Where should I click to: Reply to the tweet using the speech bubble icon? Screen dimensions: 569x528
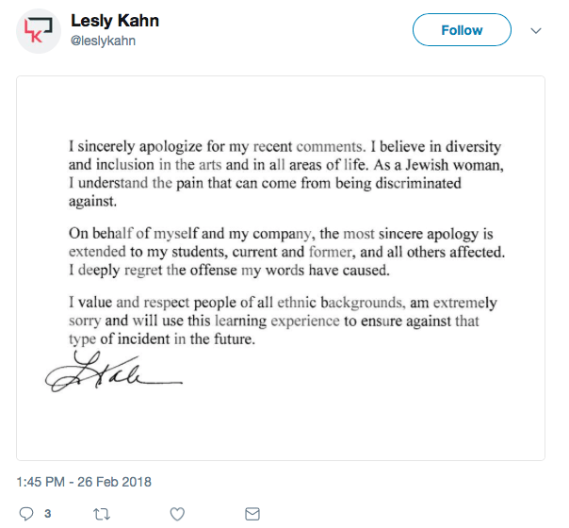coord(26,514)
